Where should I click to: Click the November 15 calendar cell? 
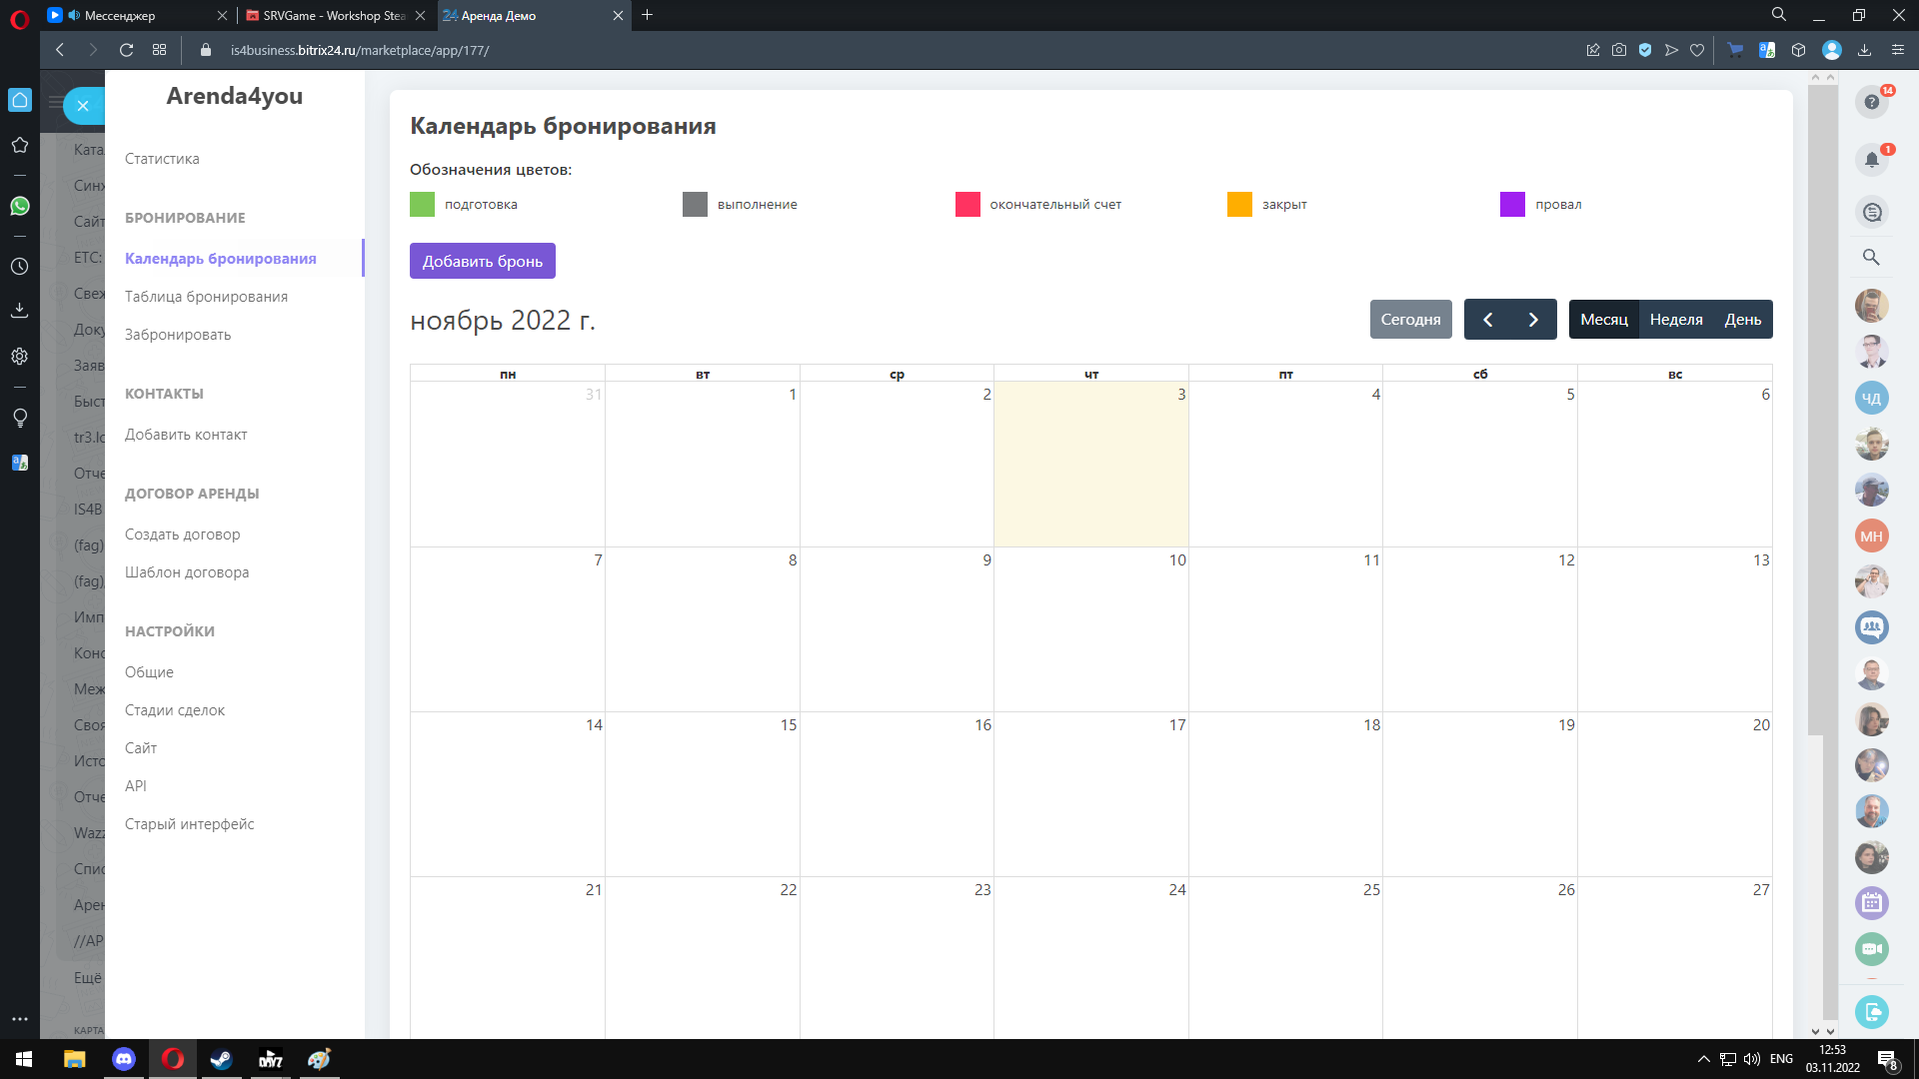tap(702, 794)
